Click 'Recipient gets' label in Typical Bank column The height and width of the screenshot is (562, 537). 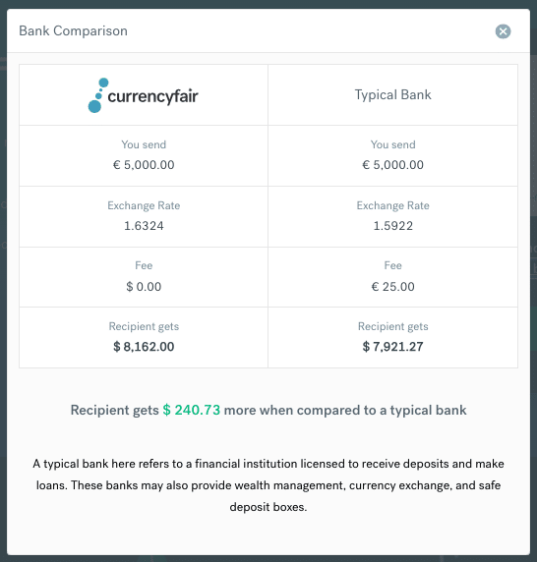tap(392, 326)
